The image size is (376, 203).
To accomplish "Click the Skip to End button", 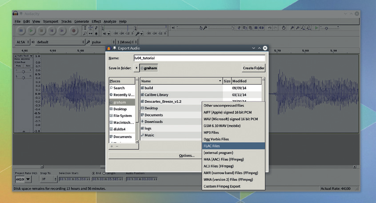I will [x=62, y=31].
